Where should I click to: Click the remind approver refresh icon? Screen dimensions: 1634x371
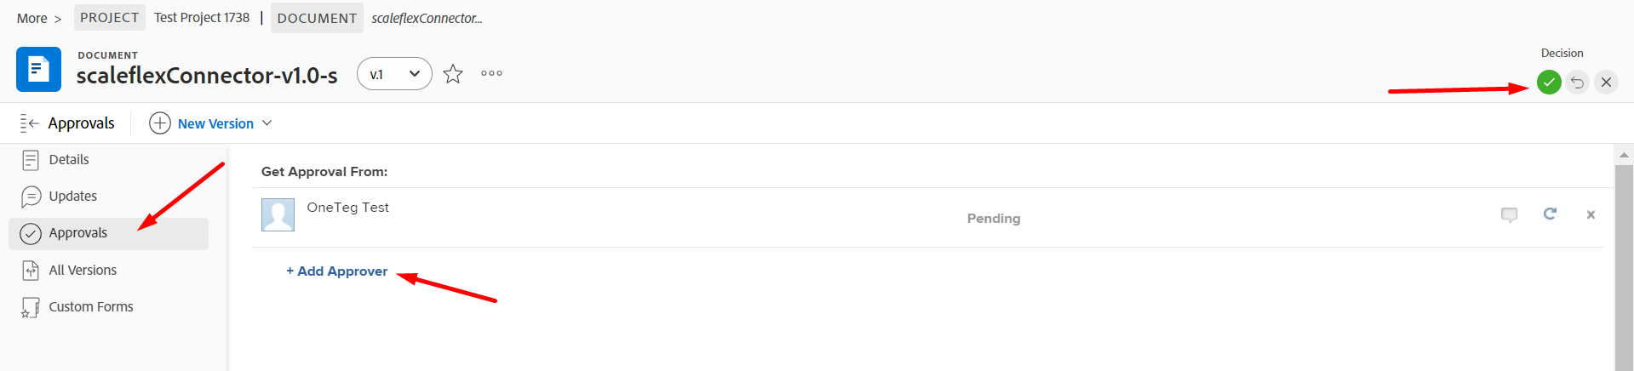[1550, 214]
